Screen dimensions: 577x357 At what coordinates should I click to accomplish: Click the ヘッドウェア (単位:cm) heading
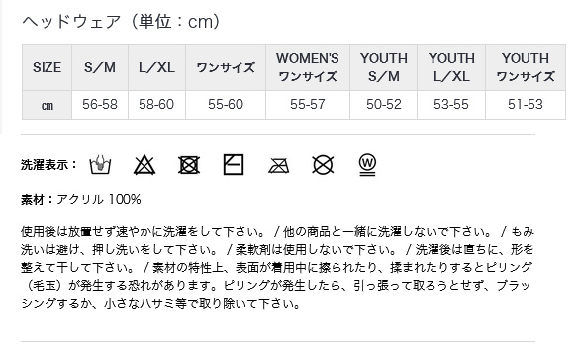click(x=121, y=22)
